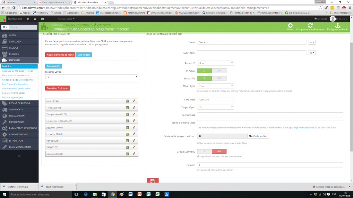This screenshot has height=198, width=353.
Task: Delete the Juguetes (ID:64) menu item
Action: 127,128
